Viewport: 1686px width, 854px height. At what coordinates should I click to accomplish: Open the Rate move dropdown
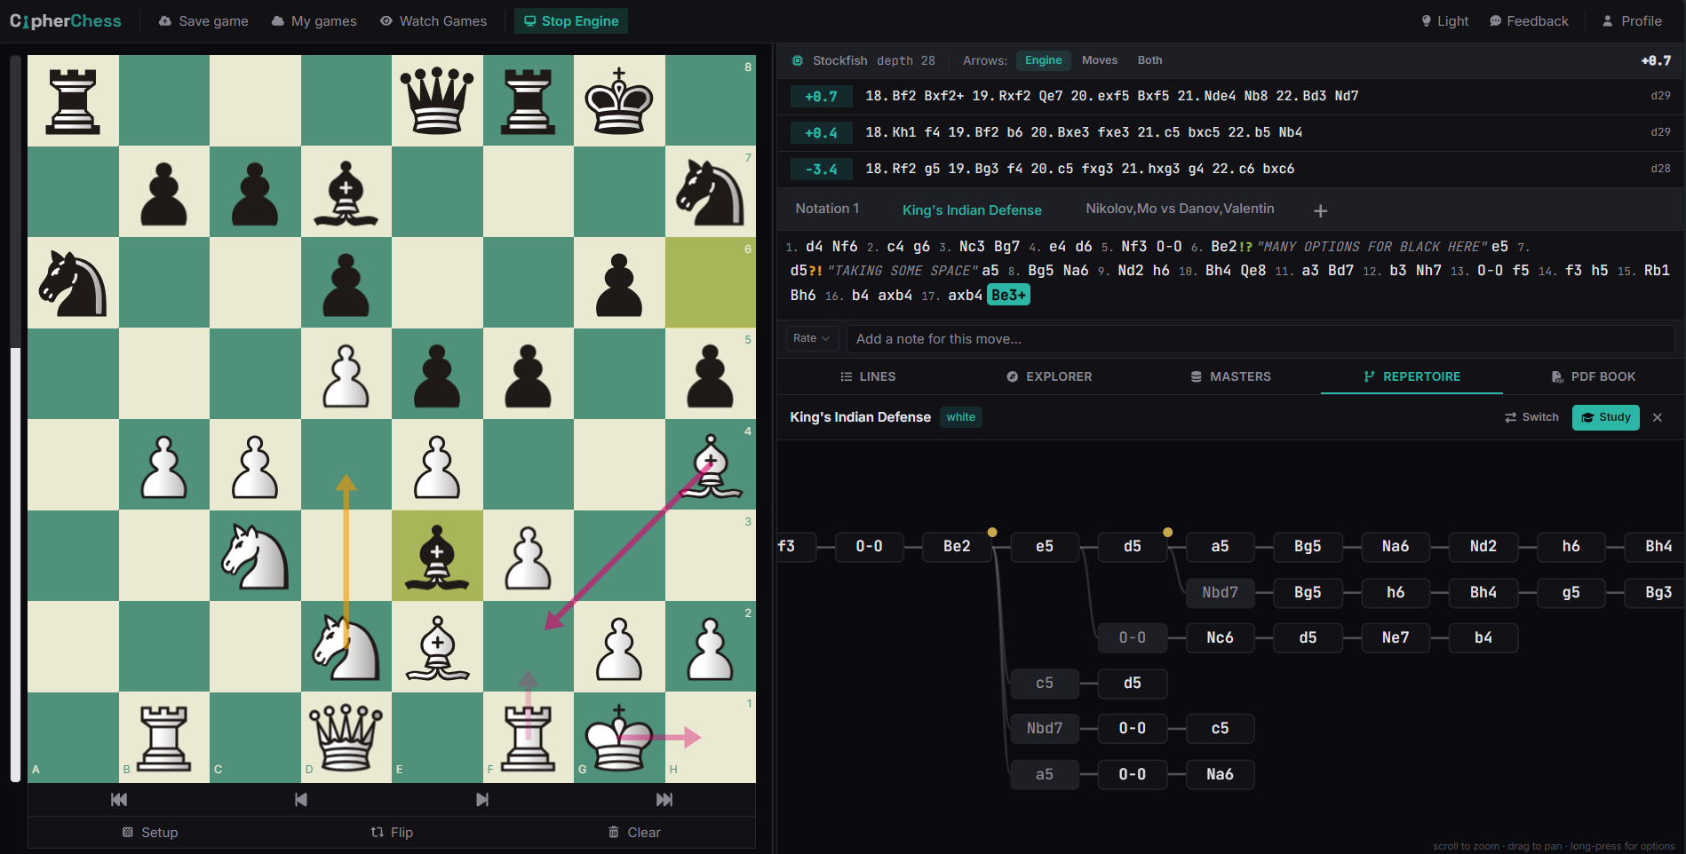[x=810, y=338]
